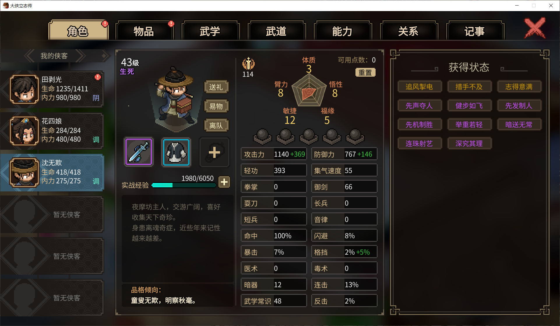The height and width of the screenshot is (326, 560).
Task: Click 田剥光's portrait in the roster
Action: pyautogui.click(x=24, y=89)
